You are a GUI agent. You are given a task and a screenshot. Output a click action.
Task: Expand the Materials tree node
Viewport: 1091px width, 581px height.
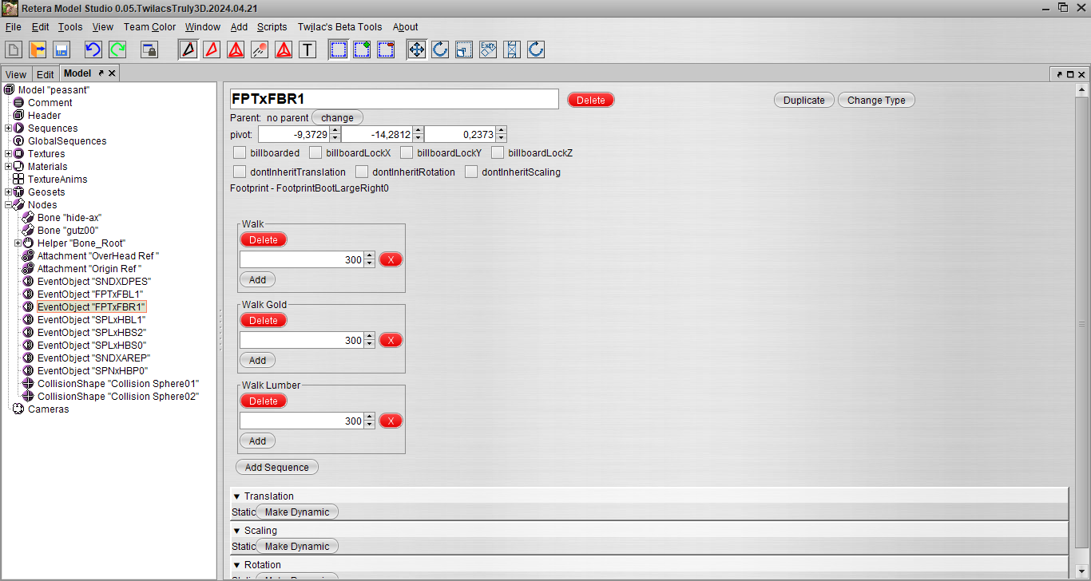(8, 167)
